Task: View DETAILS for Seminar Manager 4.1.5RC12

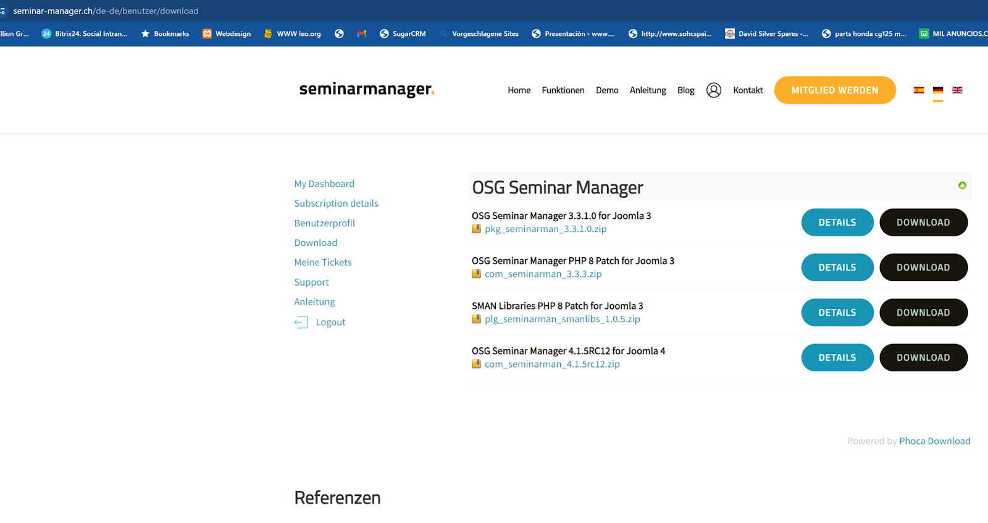Action: pos(837,358)
